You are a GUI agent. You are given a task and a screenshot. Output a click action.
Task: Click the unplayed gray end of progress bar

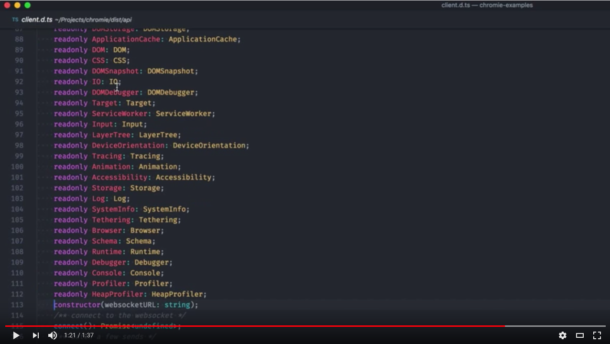coord(555,326)
